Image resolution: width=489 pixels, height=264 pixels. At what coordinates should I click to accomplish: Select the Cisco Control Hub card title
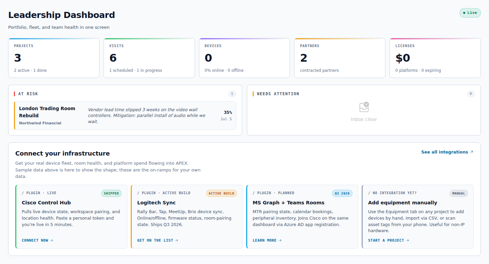click(46, 203)
